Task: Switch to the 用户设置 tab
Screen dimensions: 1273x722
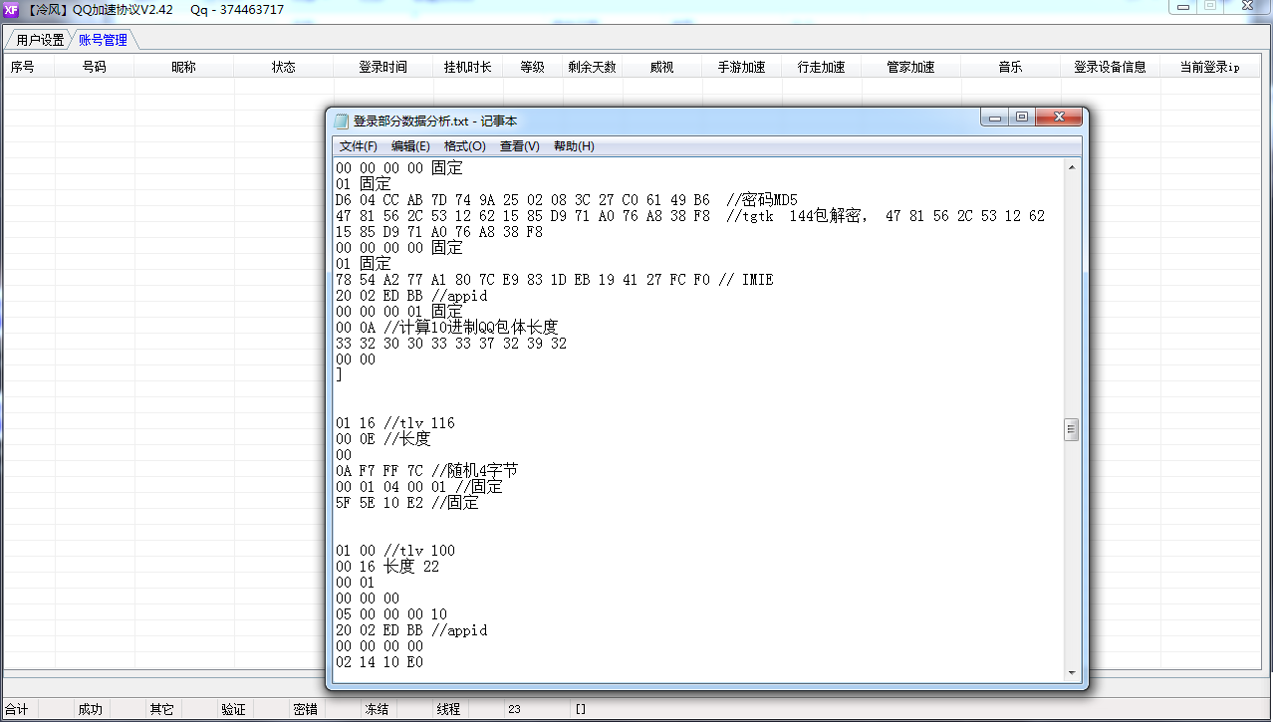Action: 41,39
